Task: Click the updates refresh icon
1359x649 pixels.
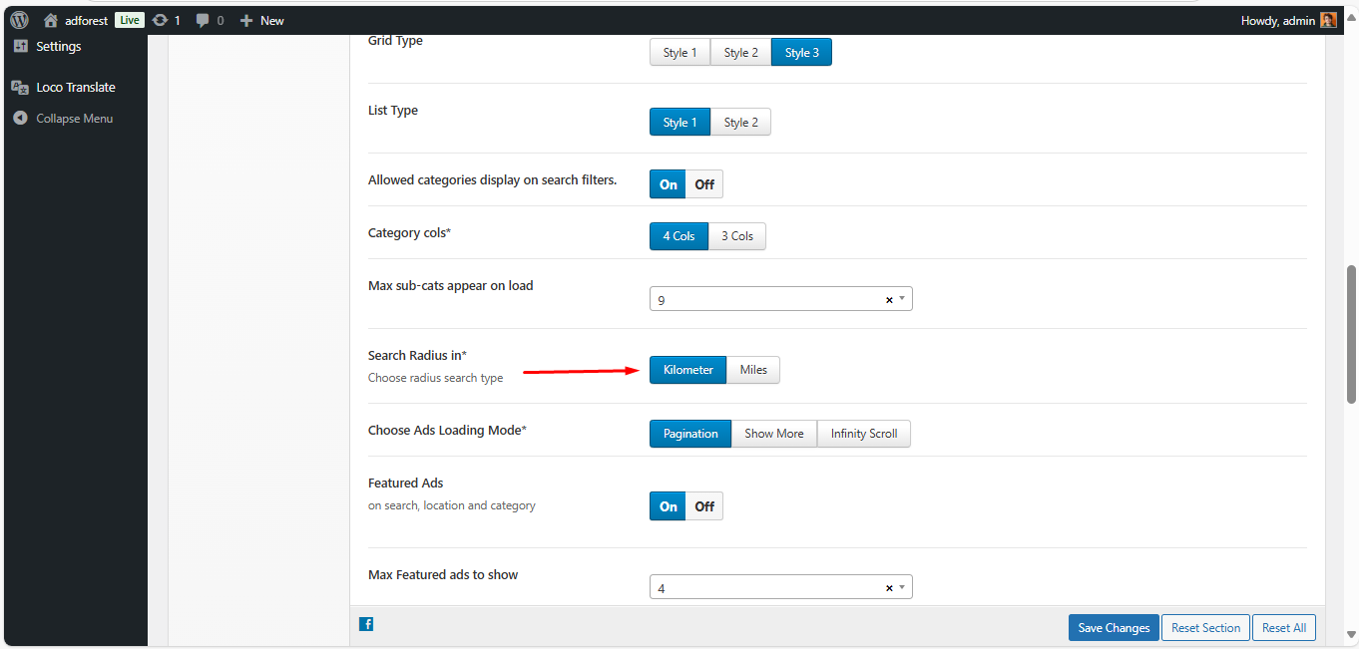Action: point(160,20)
